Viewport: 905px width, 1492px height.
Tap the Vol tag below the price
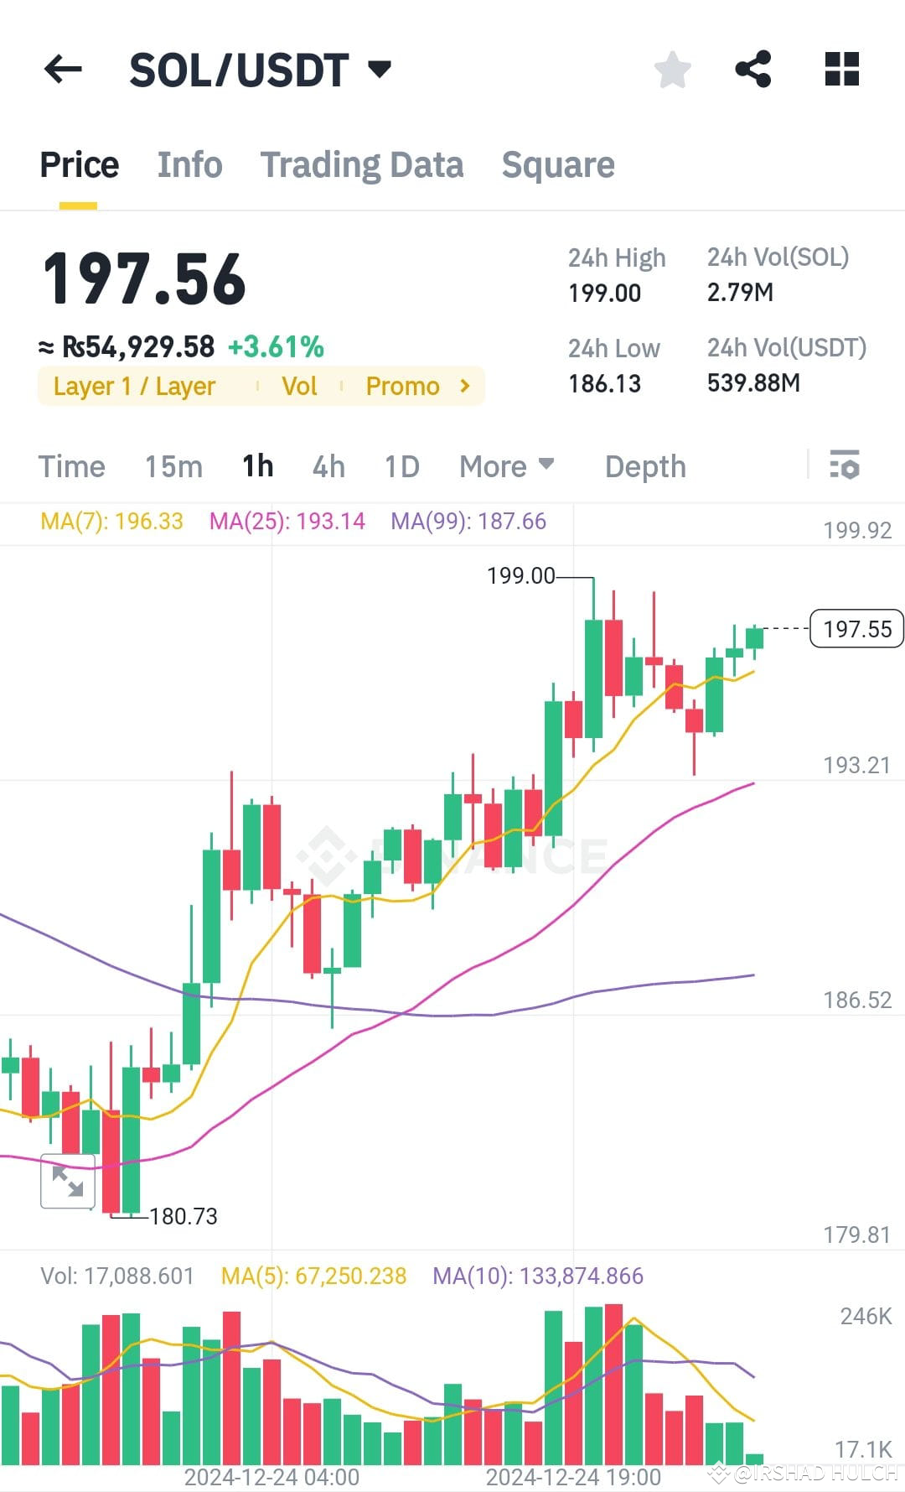coord(300,386)
